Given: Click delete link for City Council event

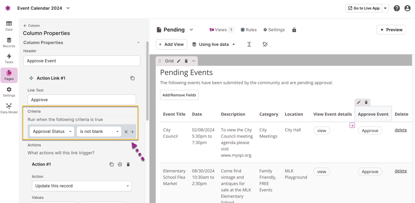Looking at the screenshot, I should [400, 130].
